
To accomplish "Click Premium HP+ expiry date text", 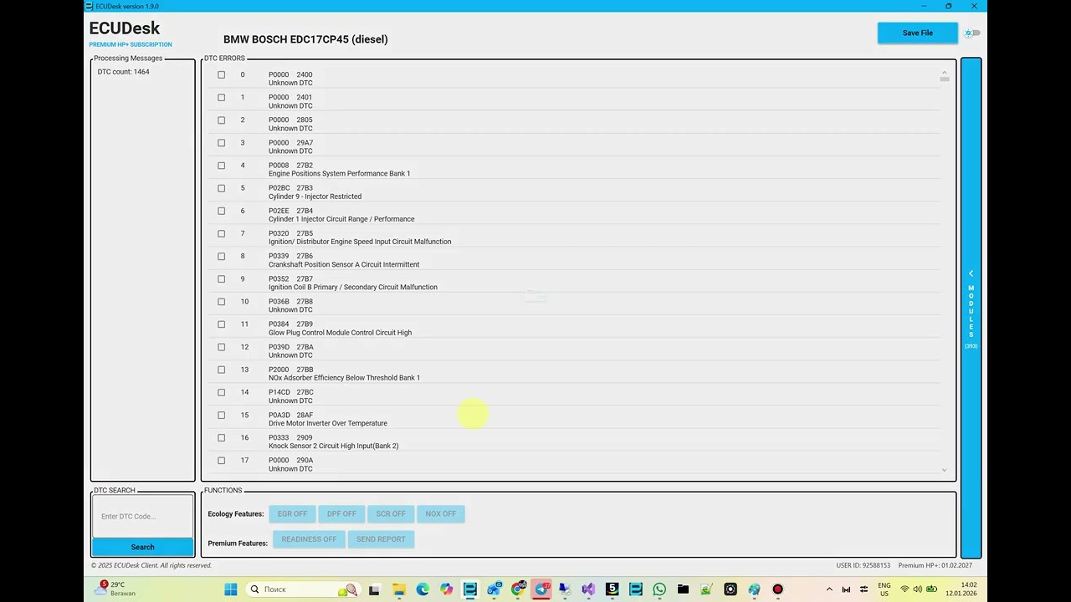I will point(935,566).
